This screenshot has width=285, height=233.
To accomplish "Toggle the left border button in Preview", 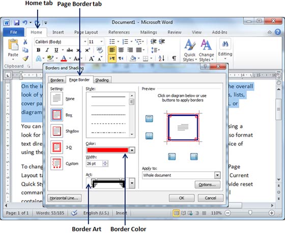I will click(172, 157).
